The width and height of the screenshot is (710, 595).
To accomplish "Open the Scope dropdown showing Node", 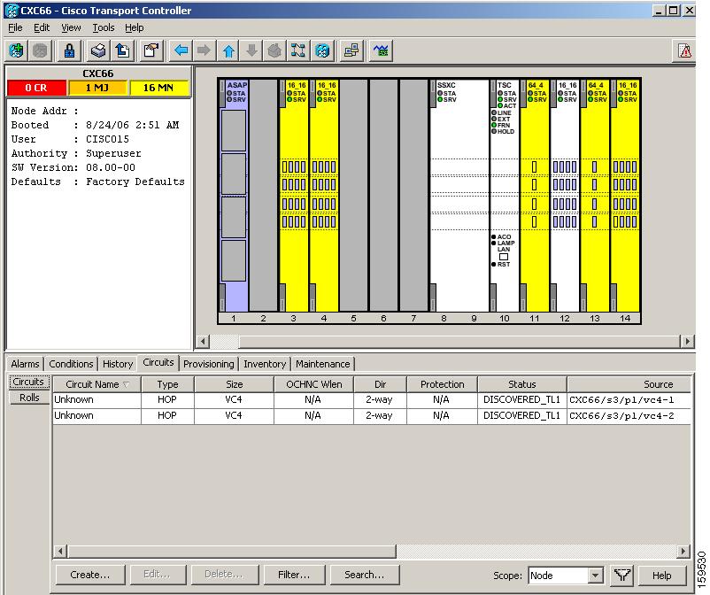I will pyautogui.click(x=566, y=575).
